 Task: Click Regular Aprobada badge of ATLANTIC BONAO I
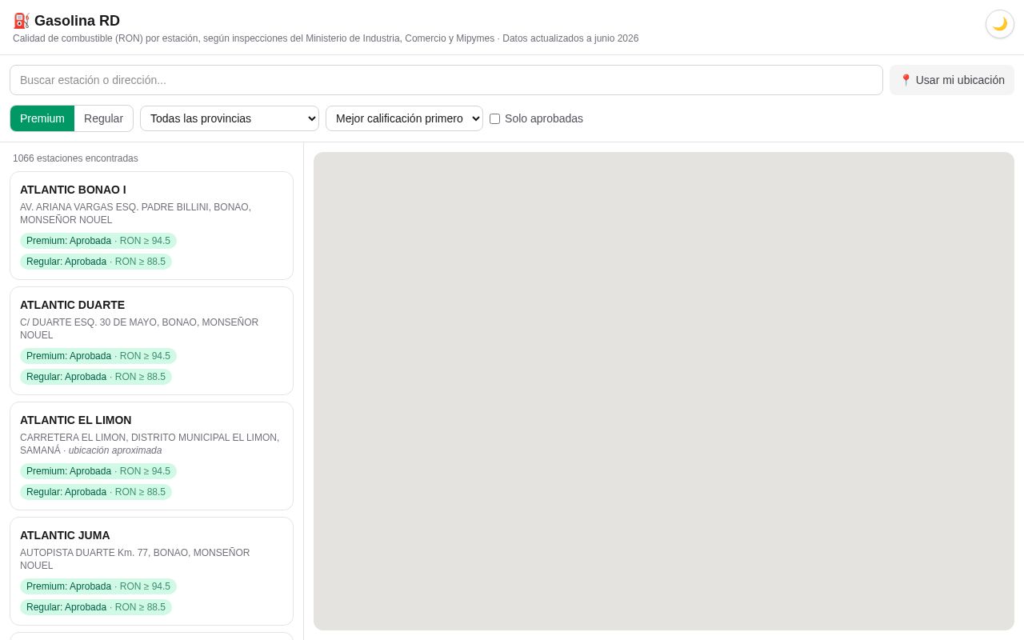[96, 262]
